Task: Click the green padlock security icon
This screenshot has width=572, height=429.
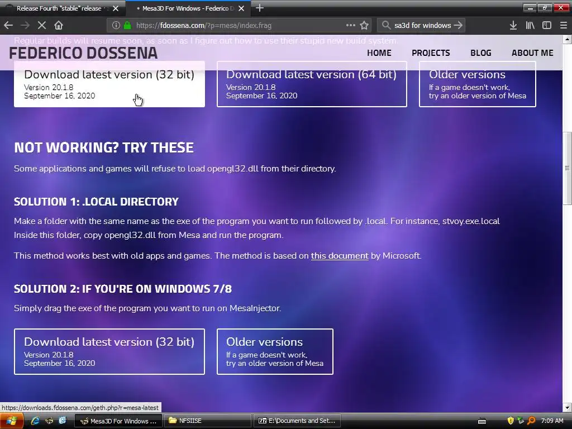Action: [127, 25]
